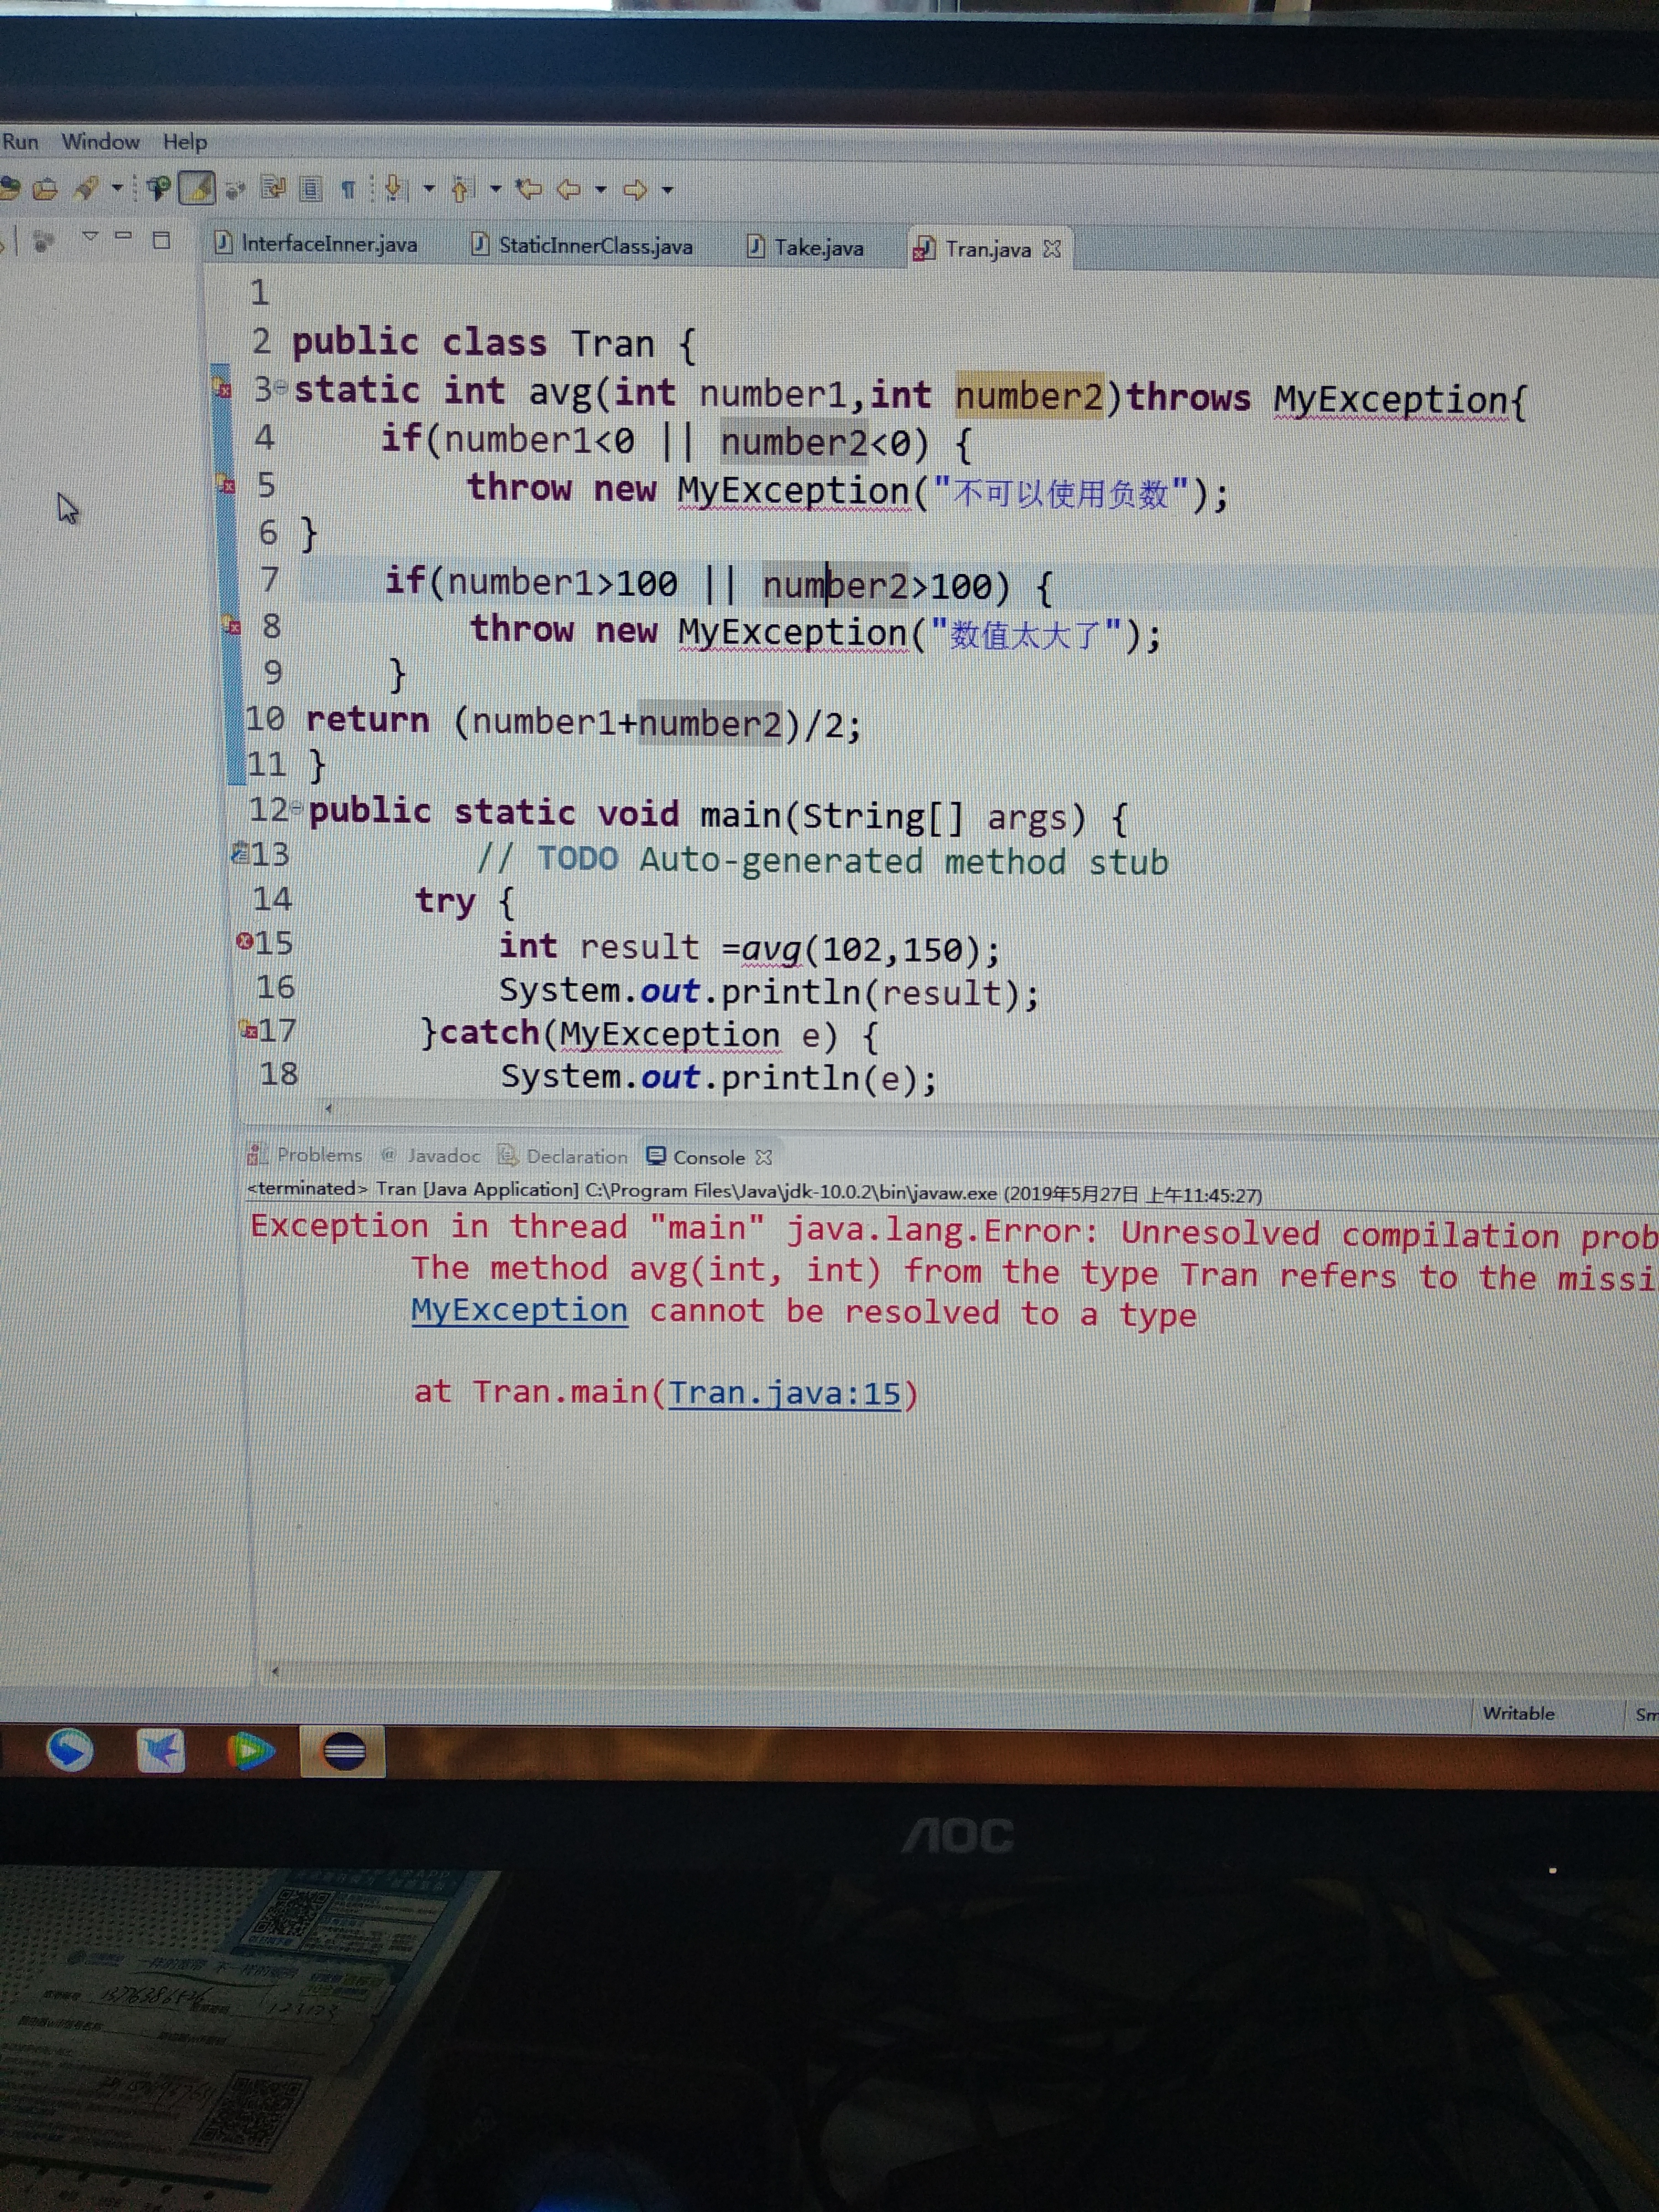Click the Search flashlight toolbar icon

pos(86,188)
